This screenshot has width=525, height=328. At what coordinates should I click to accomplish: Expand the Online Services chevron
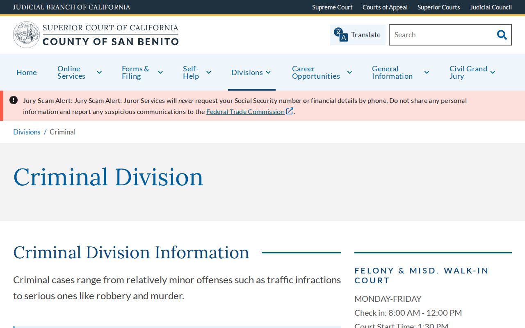pyautogui.click(x=99, y=73)
